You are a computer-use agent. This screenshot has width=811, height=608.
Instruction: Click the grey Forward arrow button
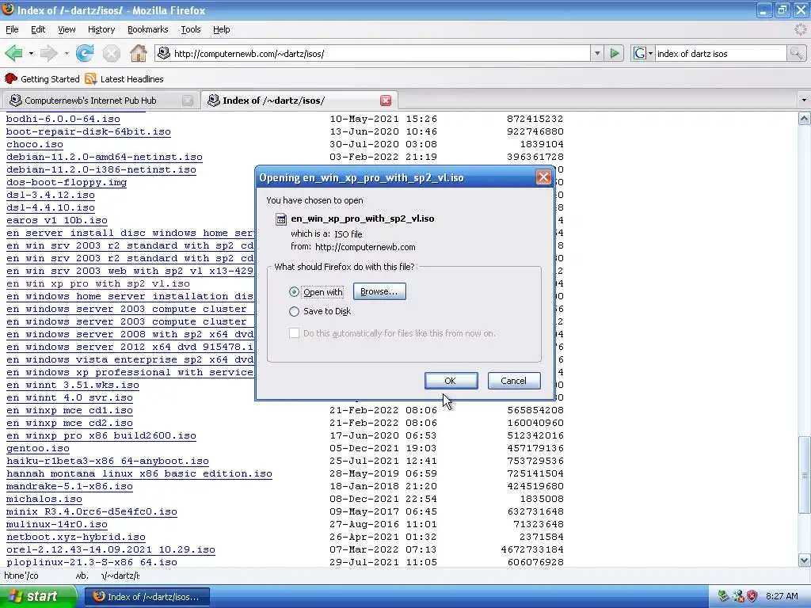point(49,53)
